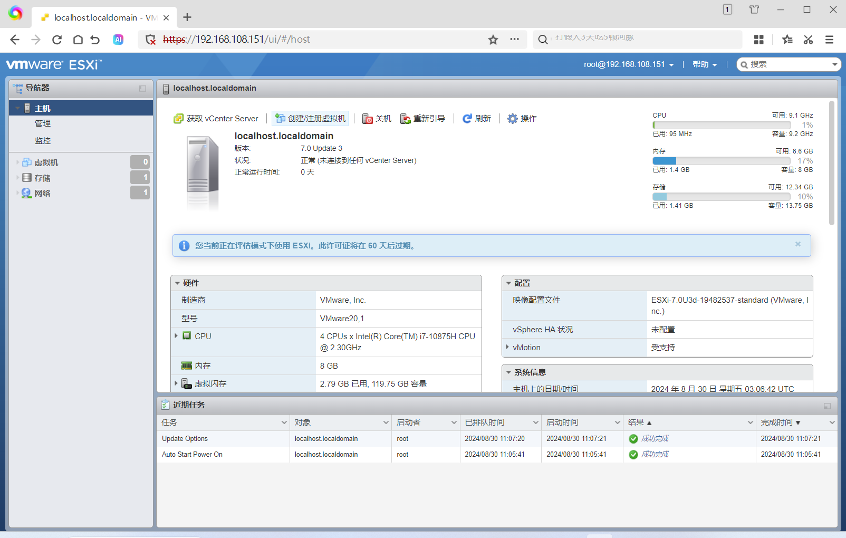Go to browser home page icon
This screenshot has width=846, height=538.
coord(78,40)
